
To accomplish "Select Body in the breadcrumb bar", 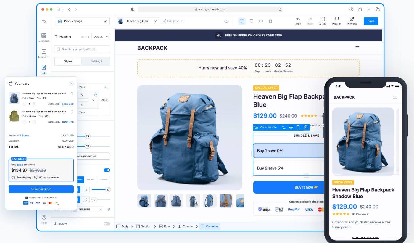I will [122, 226].
